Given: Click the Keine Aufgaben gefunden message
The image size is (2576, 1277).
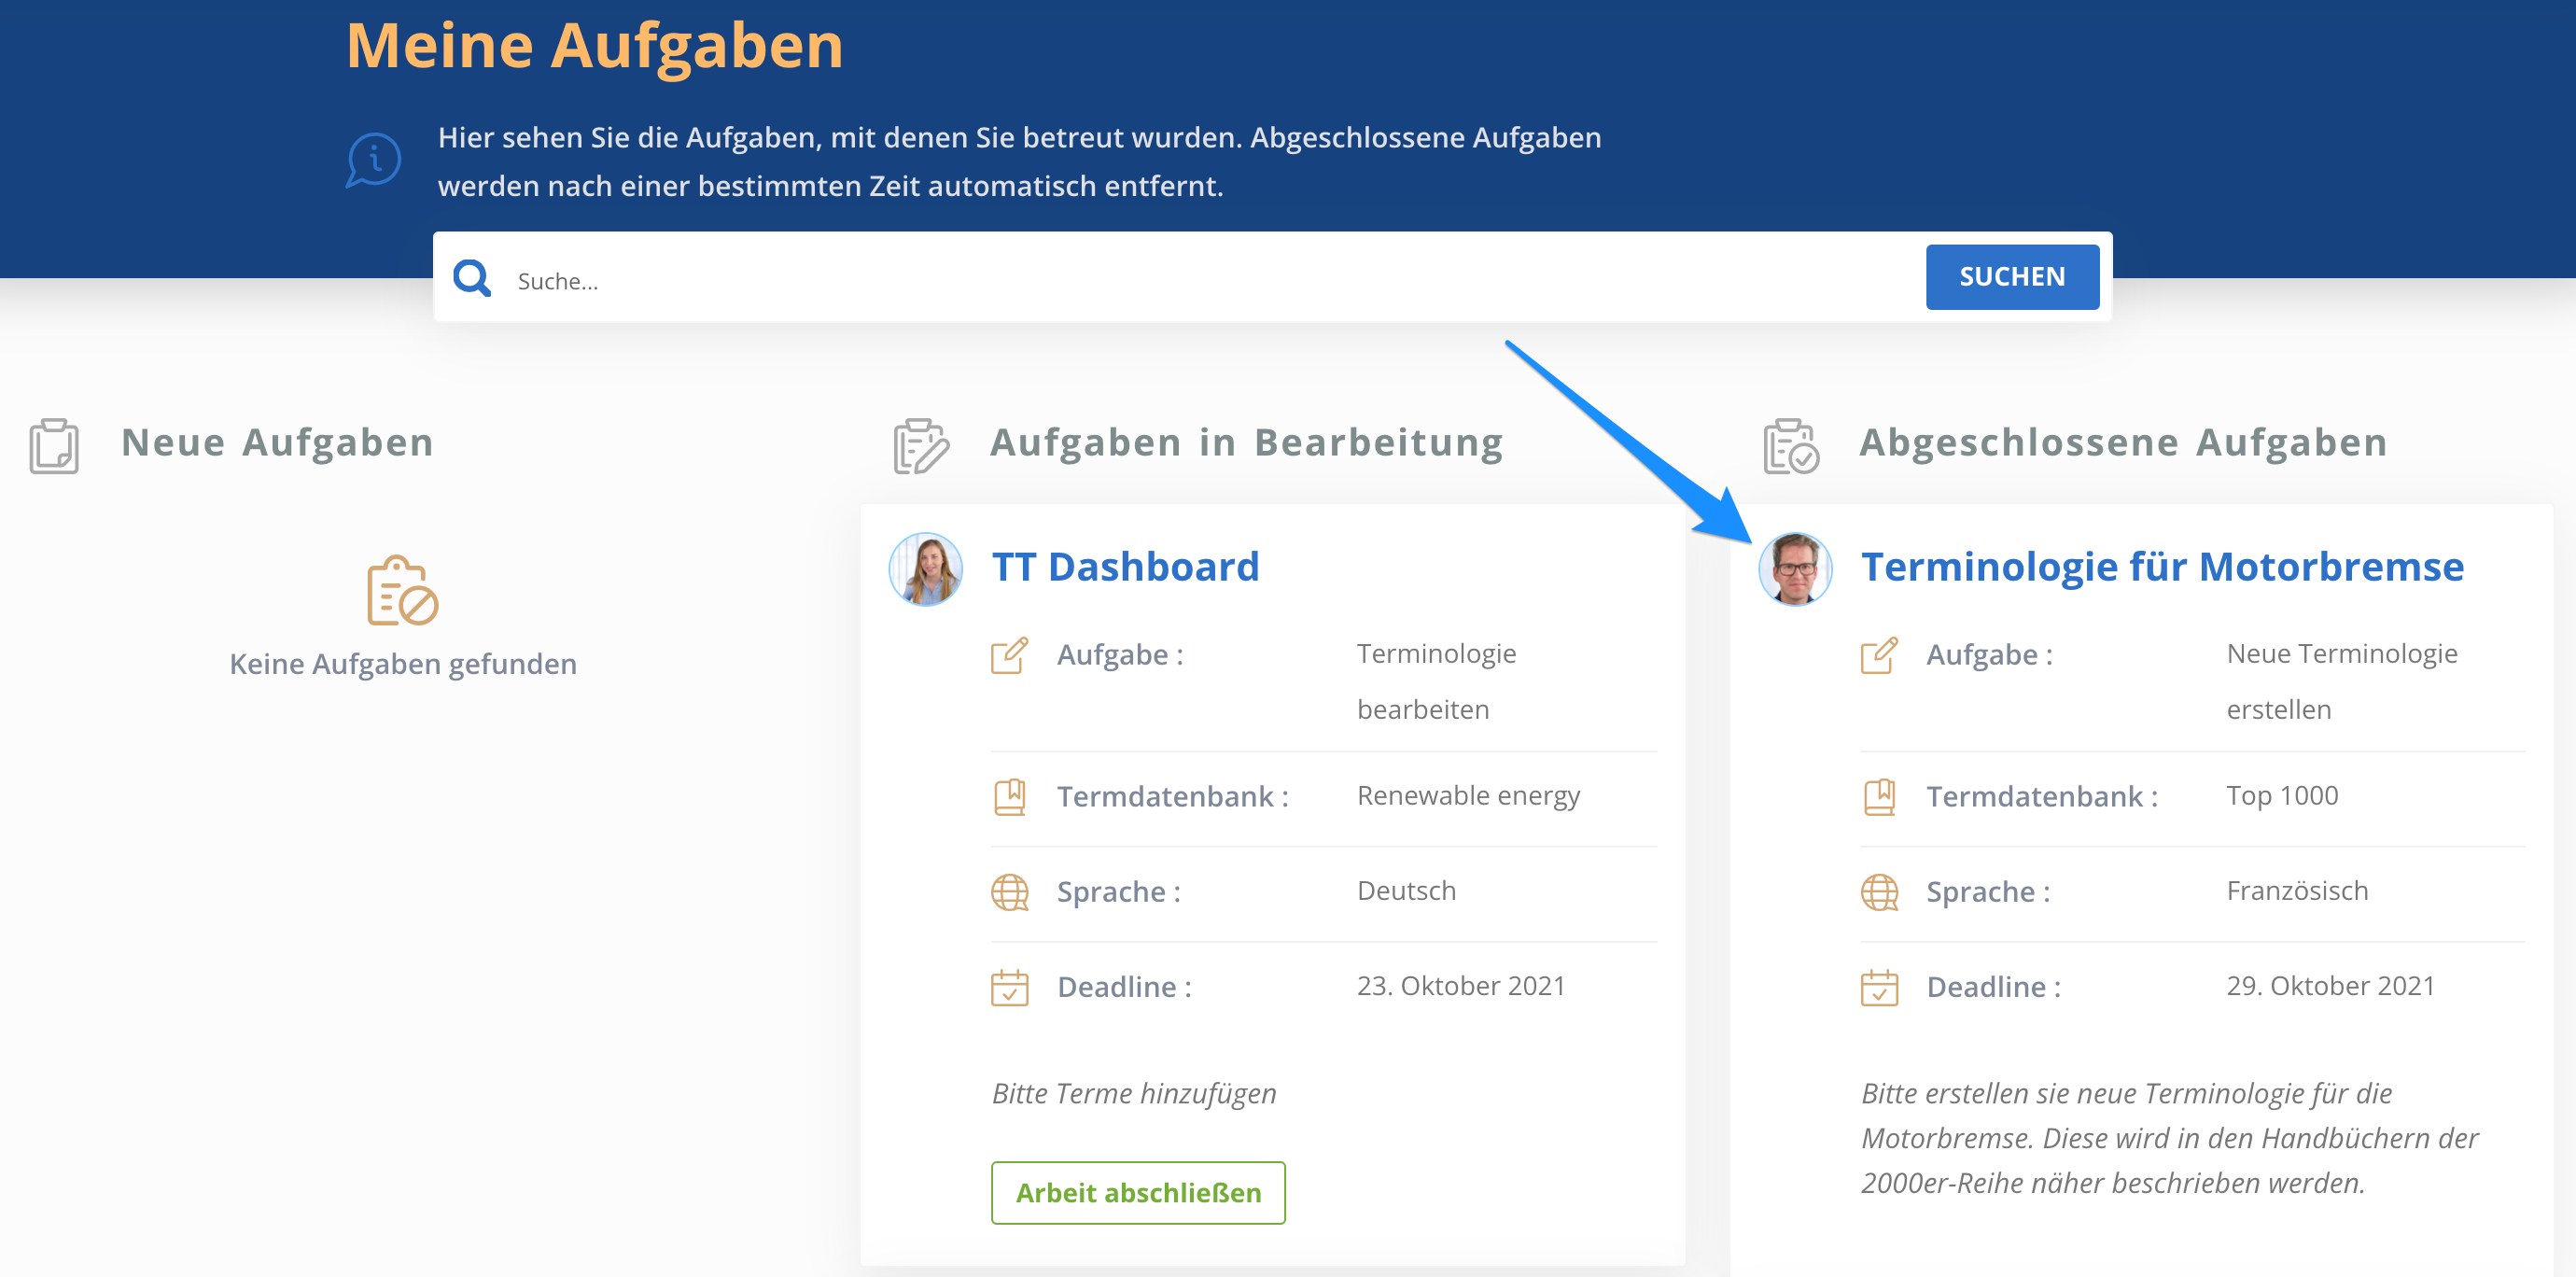Looking at the screenshot, I should point(403,665).
